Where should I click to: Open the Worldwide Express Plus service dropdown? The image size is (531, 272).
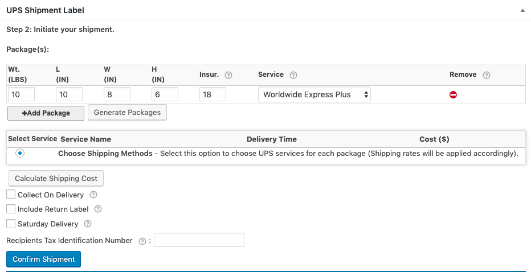[314, 94]
